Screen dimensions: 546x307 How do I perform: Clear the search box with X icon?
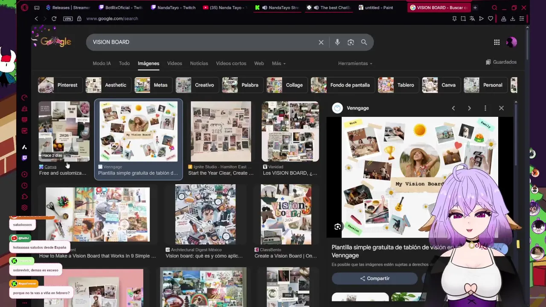[x=321, y=42]
